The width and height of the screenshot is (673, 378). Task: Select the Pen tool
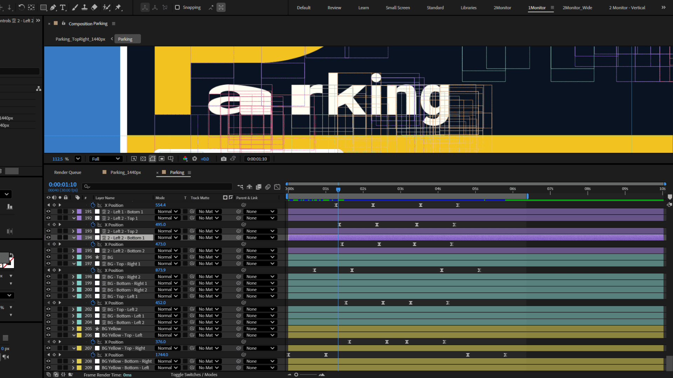[x=53, y=7]
